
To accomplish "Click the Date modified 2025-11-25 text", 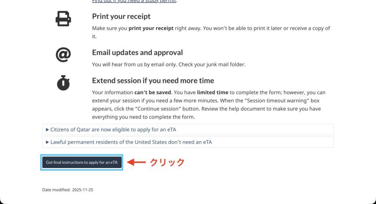I will (68, 190).
